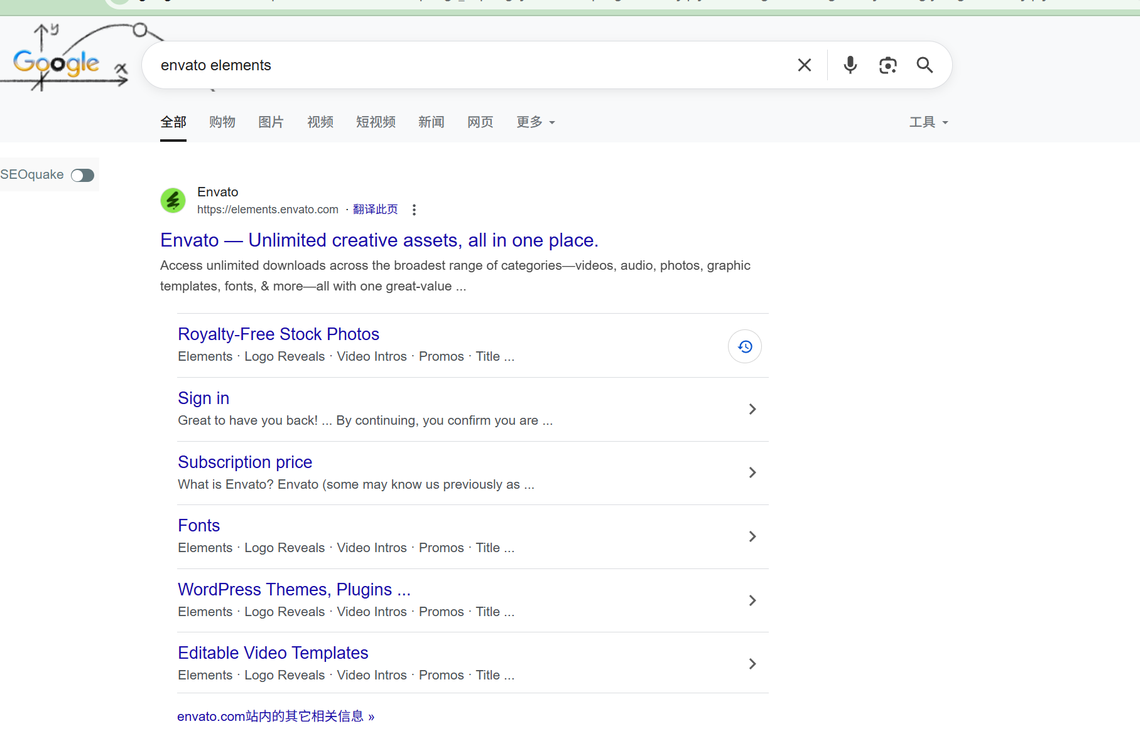This screenshot has width=1140, height=751.
Task: Expand the 更多 dropdown
Action: click(536, 122)
